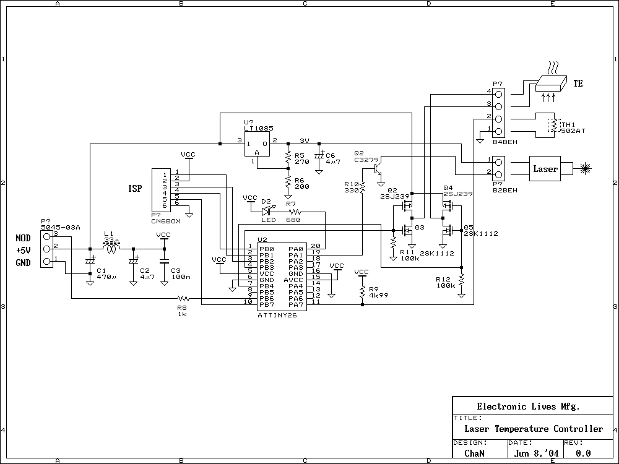Select the LT1085 voltage regulator block
The width and height of the screenshot is (619, 464).
[x=257, y=144]
